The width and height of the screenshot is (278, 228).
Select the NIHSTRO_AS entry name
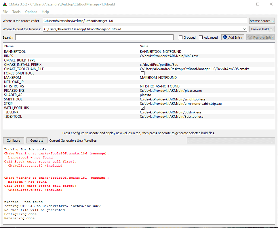coord(14,86)
